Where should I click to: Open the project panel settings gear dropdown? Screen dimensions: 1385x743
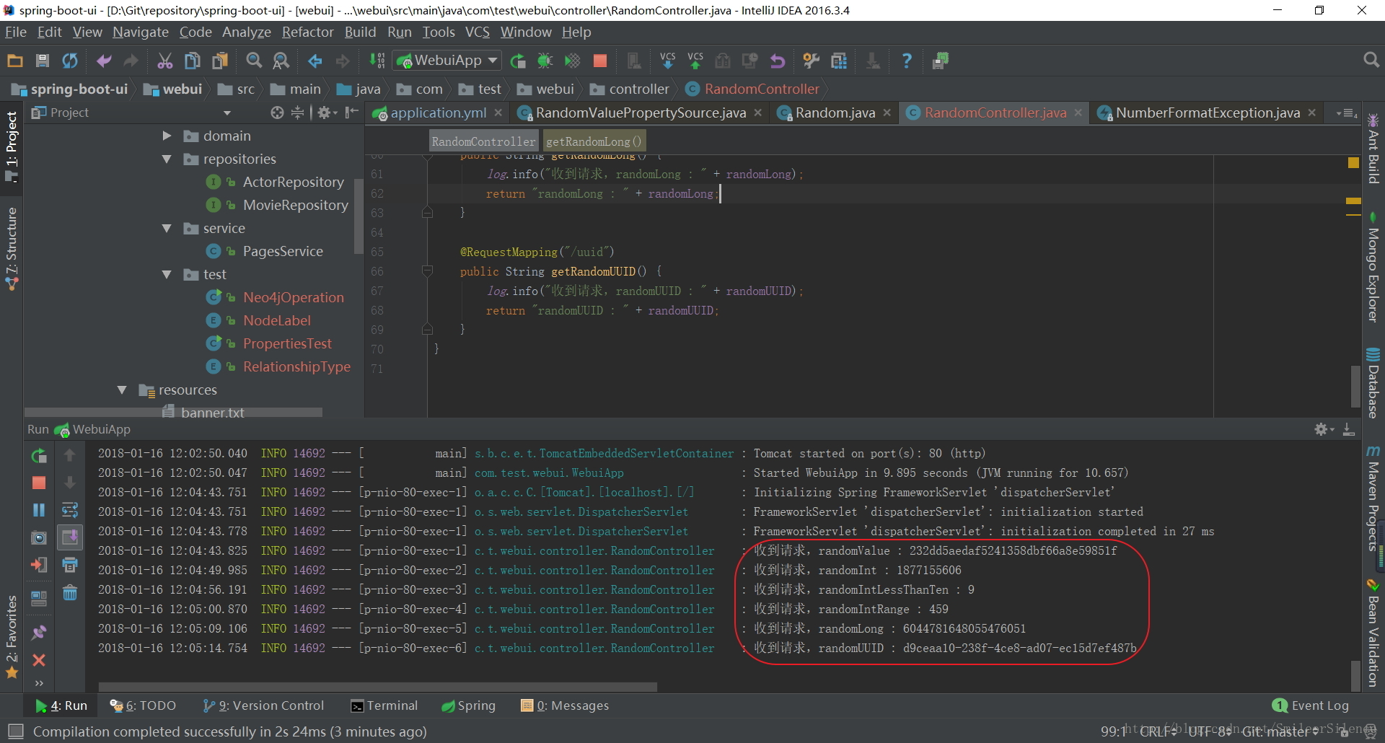point(327,113)
